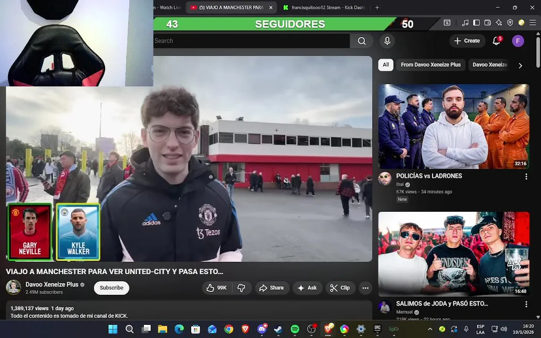This screenshot has height=338, width=541.
Task: Toggle the system tray microphone icon
Action: (466, 329)
